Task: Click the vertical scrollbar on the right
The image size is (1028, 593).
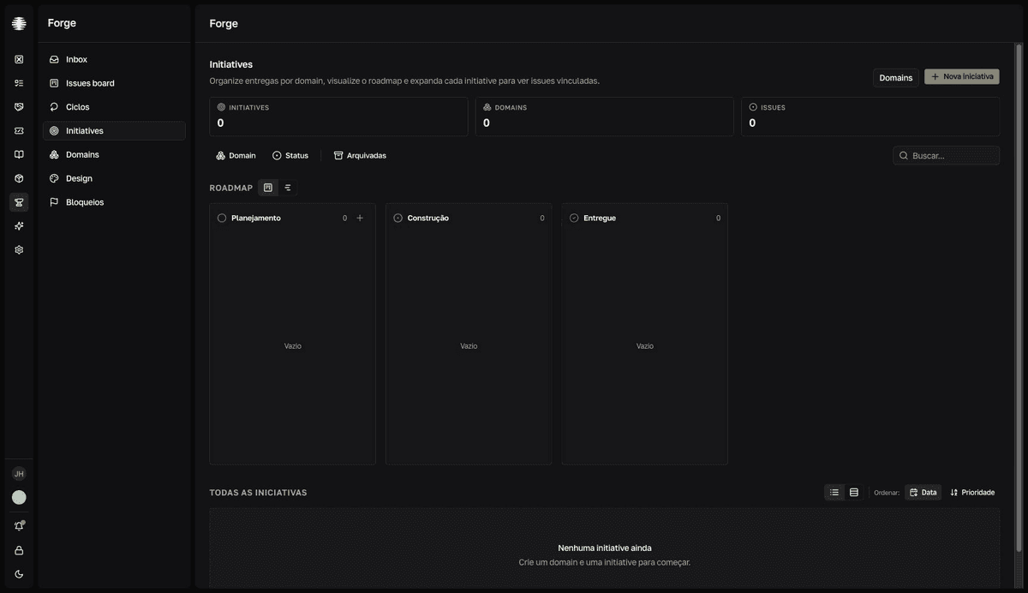Action: pos(1019,297)
